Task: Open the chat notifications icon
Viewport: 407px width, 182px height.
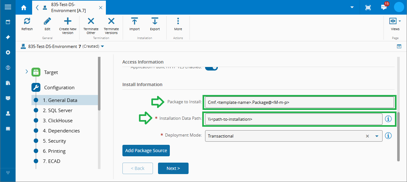Action: tap(384, 7)
